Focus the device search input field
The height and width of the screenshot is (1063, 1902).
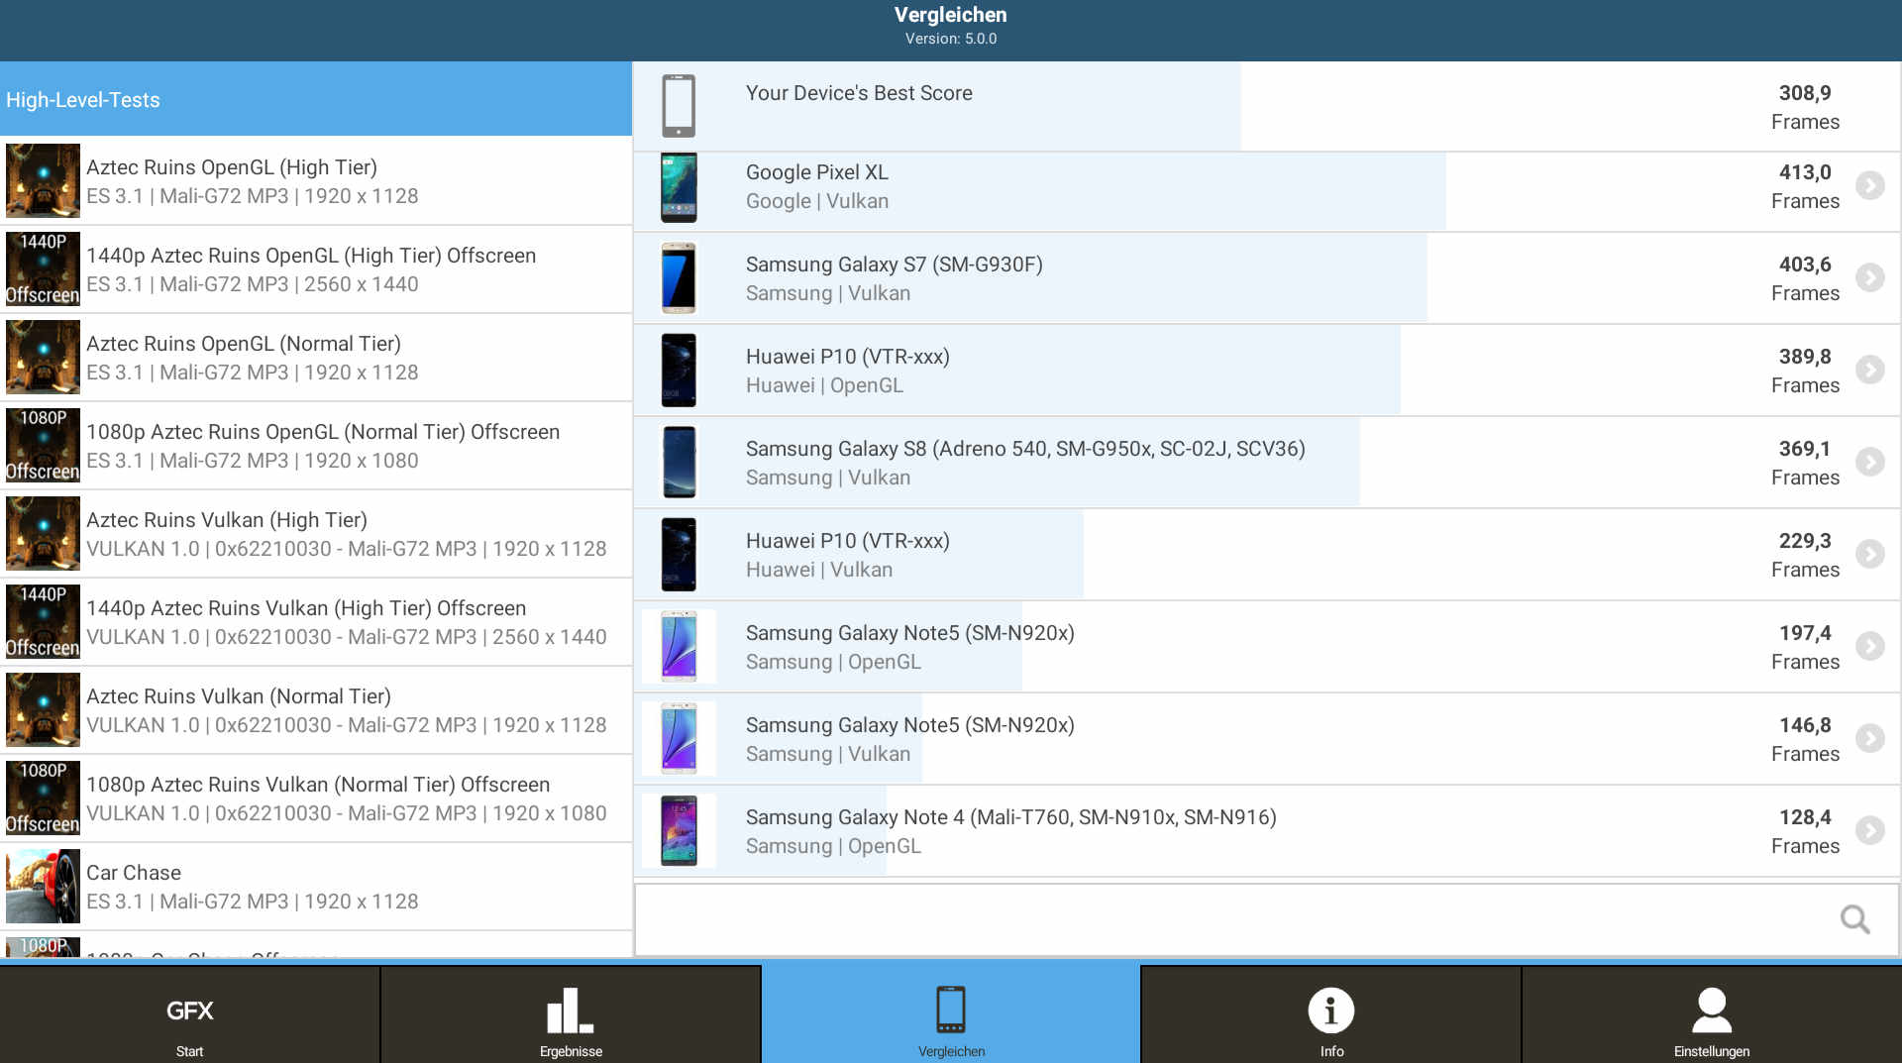pyautogui.click(x=1266, y=919)
